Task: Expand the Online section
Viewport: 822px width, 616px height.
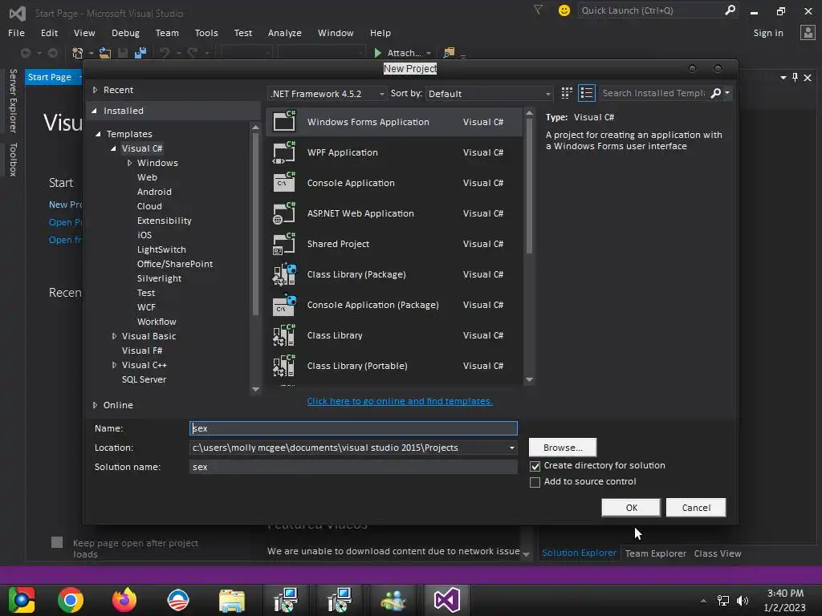Action: [95, 405]
